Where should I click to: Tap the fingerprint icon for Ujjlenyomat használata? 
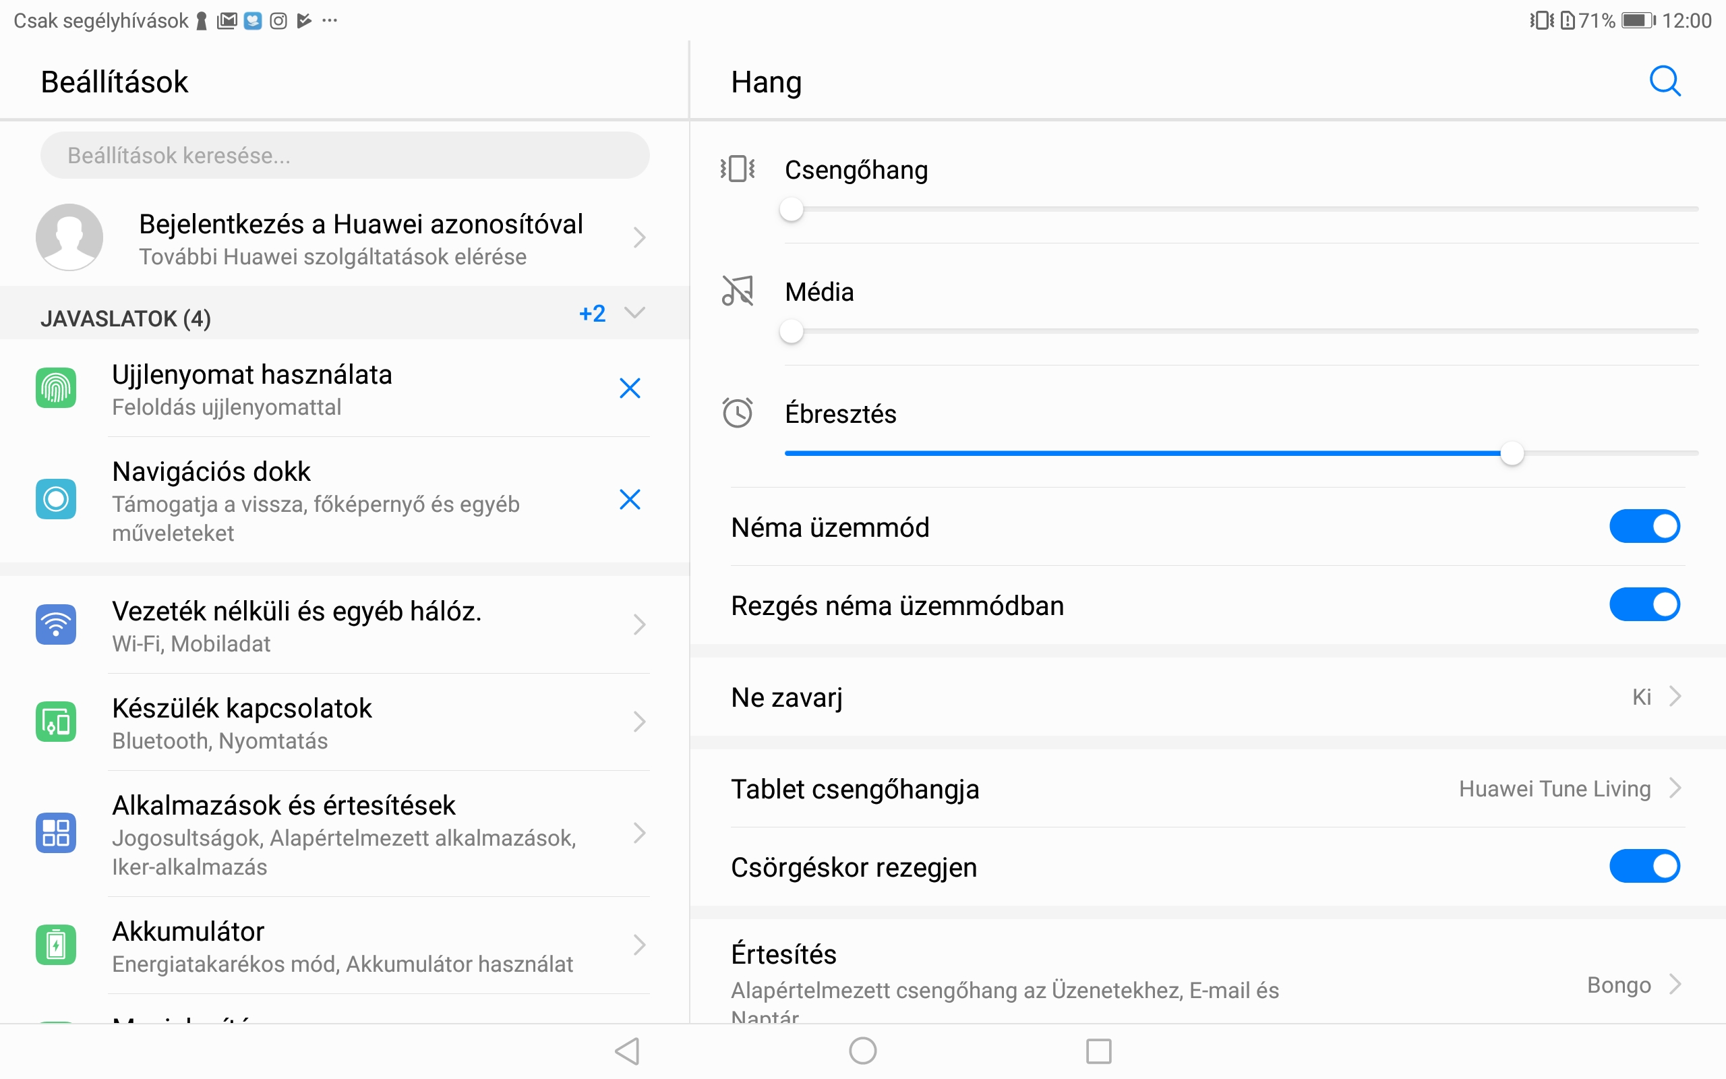coord(57,388)
